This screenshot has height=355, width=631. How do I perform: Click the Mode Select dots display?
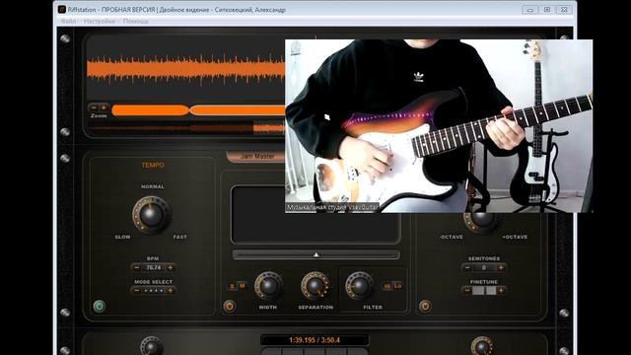click(154, 290)
